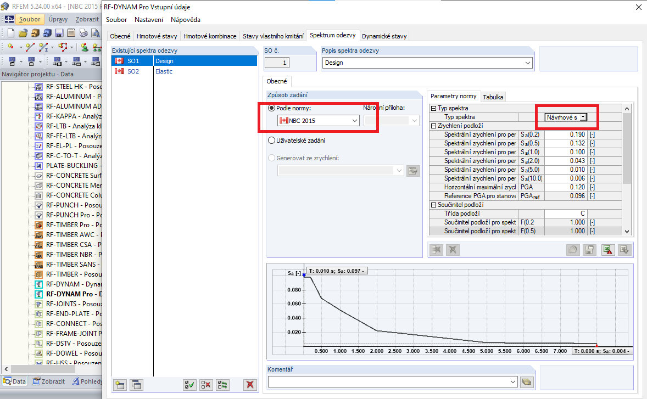647x399 pixels.
Task: Collapse the Typ spektra group
Action: click(x=434, y=109)
